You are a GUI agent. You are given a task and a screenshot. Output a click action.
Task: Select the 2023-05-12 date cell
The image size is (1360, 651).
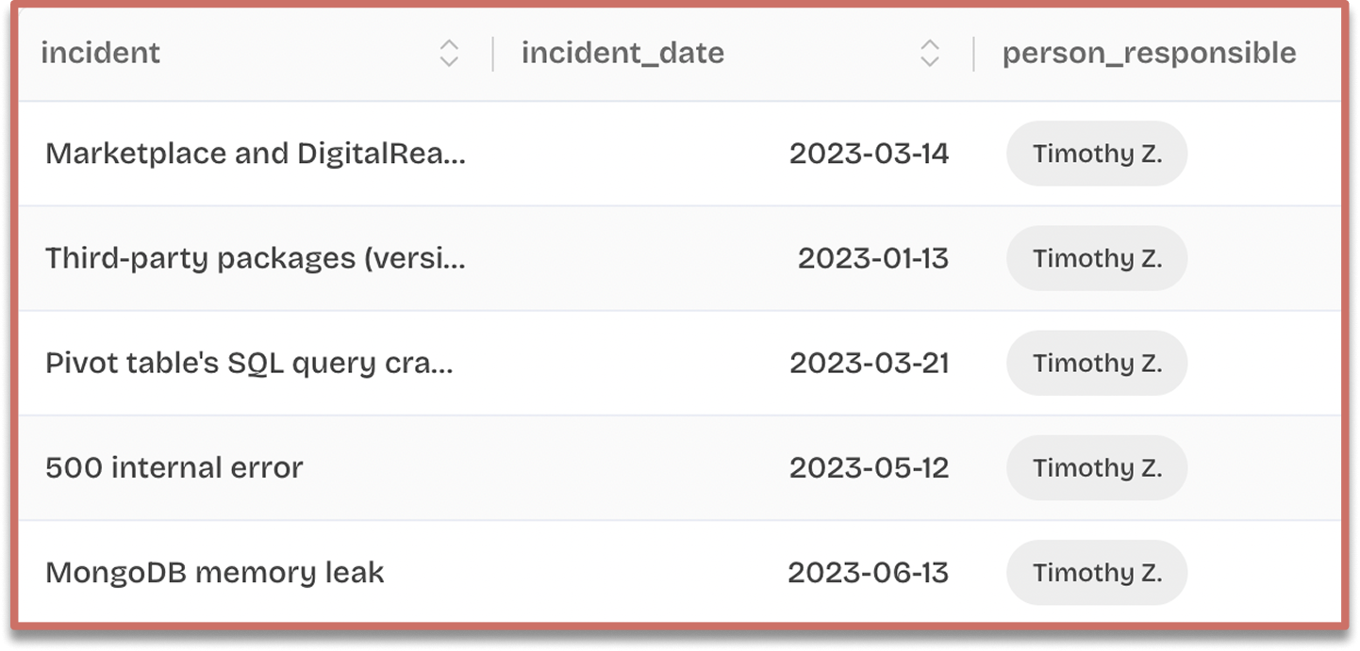pyautogui.click(x=869, y=468)
